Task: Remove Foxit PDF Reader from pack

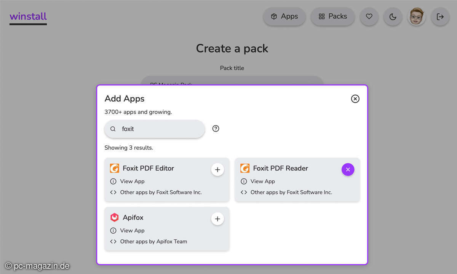Action: point(348,170)
